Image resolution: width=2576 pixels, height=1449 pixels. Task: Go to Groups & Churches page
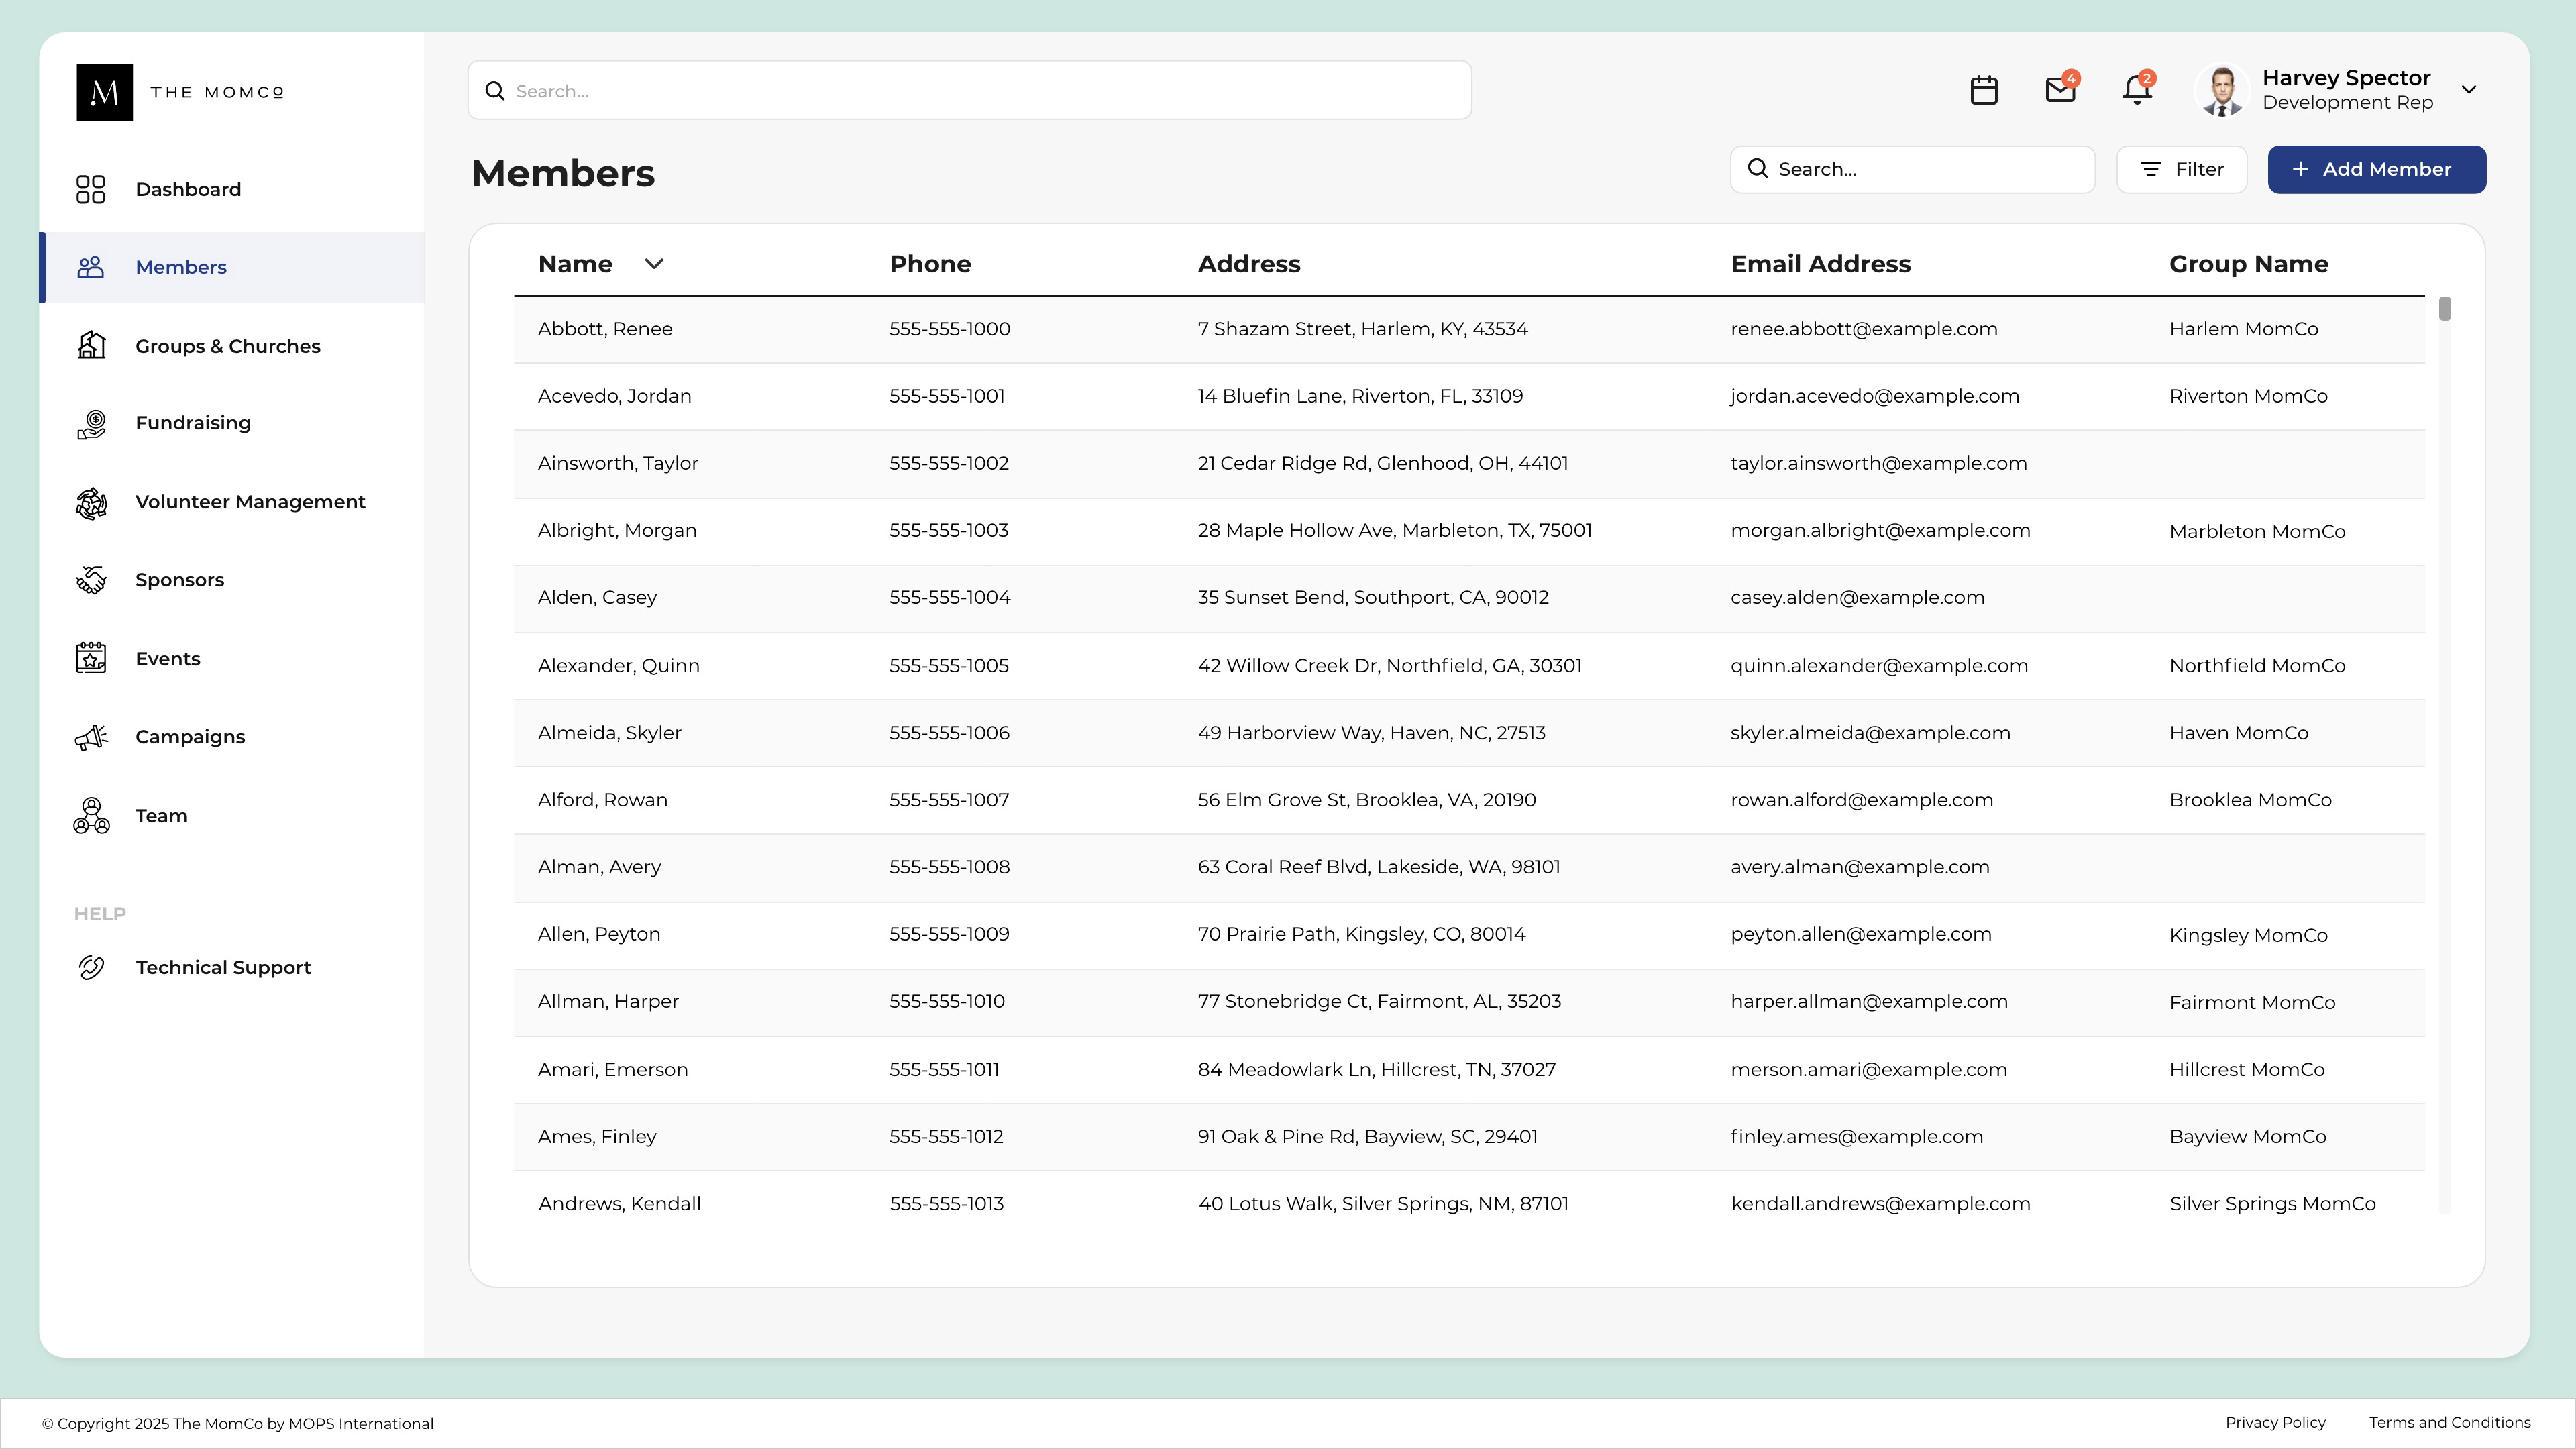point(228,346)
